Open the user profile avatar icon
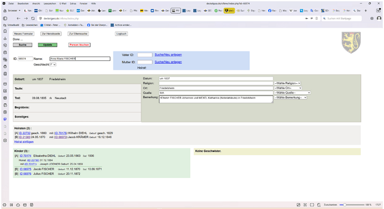This screenshot has width=384, height=209. (x=379, y=18)
